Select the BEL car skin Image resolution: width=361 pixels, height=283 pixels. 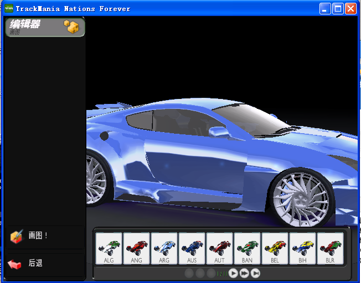275,248
